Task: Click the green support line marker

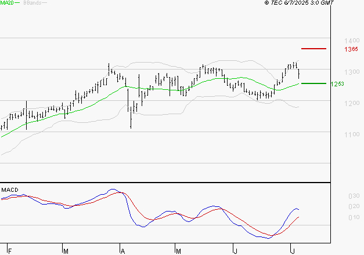Action: (313, 83)
